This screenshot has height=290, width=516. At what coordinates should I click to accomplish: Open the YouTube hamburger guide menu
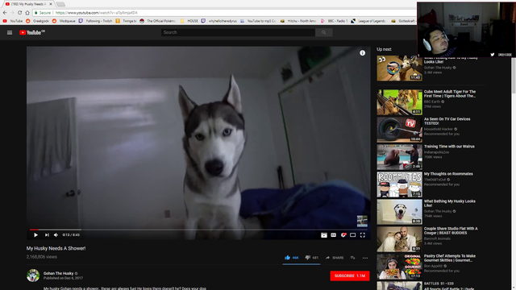pos(10,32)
